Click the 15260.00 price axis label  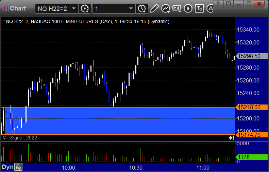(248, 80)
